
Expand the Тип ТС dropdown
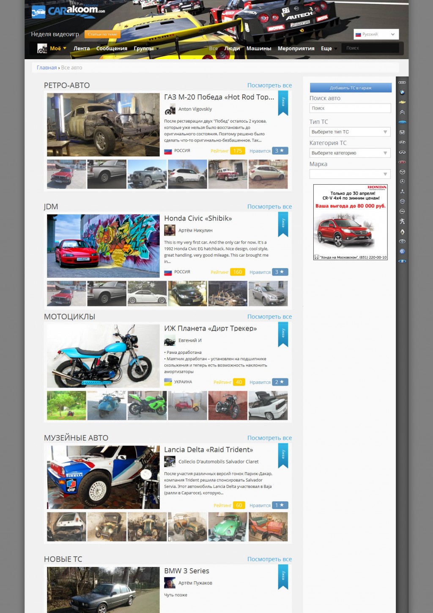coord(350,132)
